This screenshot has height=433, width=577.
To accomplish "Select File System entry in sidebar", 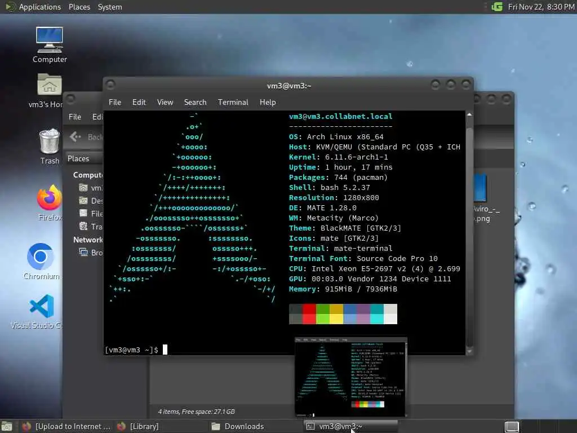I will (91, 214).
